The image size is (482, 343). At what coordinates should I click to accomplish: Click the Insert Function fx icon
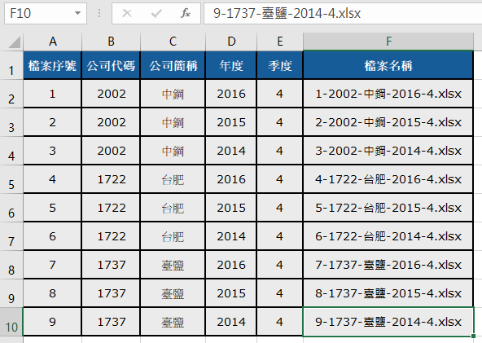(x=186, y=13)
